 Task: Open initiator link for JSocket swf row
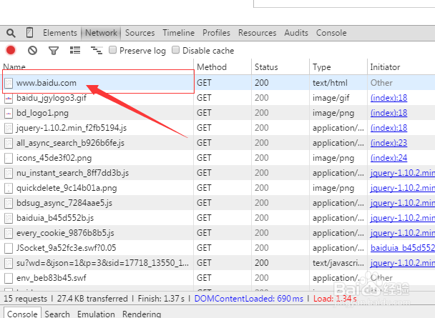[x=403, y=248]
